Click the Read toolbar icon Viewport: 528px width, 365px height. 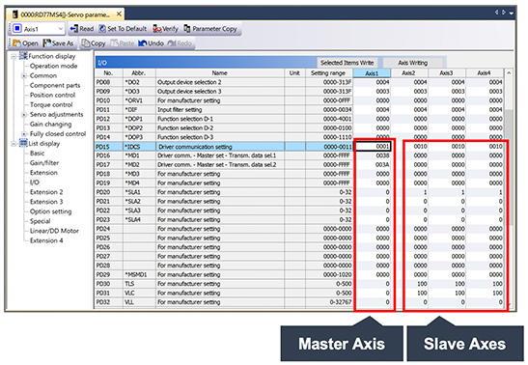point(74,29)
